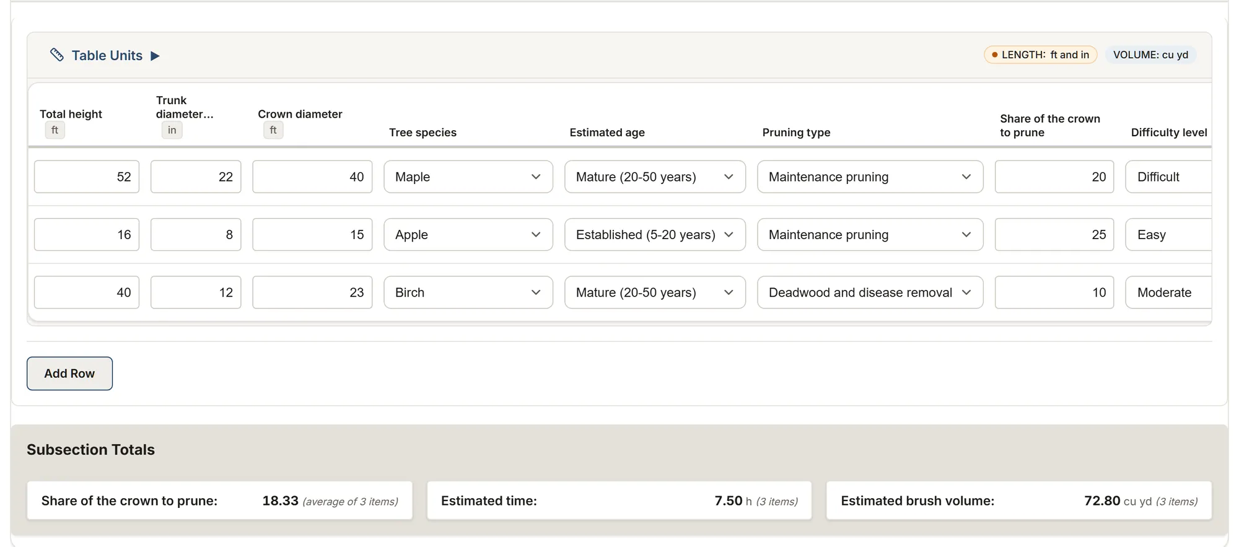Click the Subsection Totals heading
Screen dimensions: 1239x547
[x=90, y=450]
